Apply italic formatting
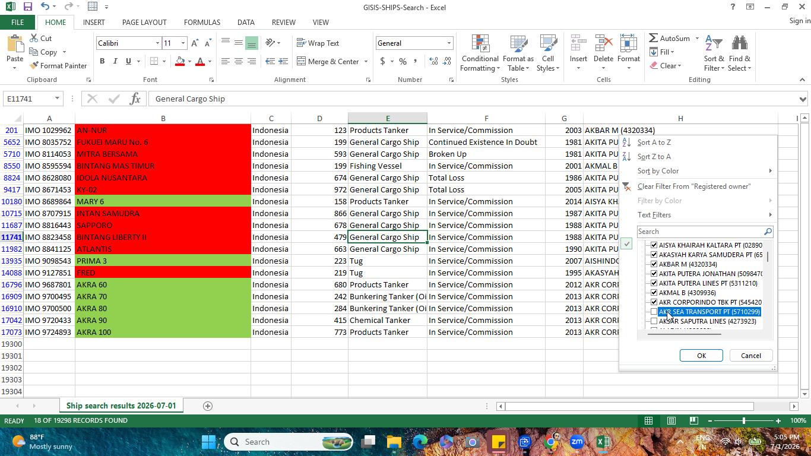811x456 pixels. coord(115,61)
